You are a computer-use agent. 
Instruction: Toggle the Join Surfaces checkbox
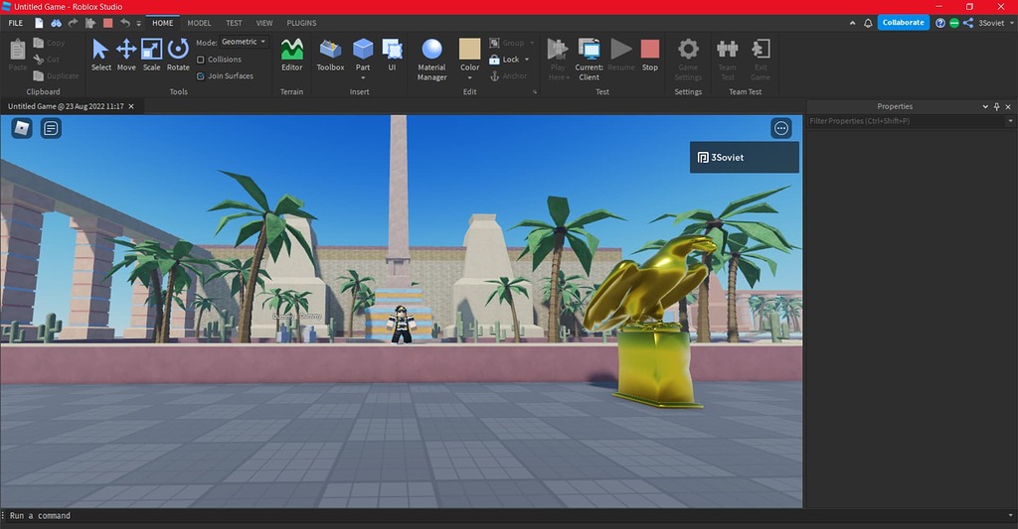(201, 76)
